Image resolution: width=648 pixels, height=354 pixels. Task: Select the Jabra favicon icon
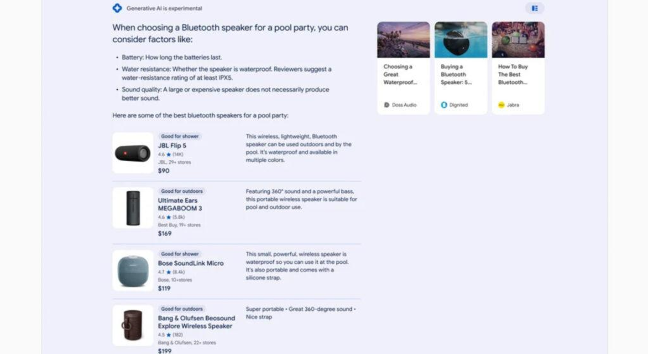click(x=502, y=105)
